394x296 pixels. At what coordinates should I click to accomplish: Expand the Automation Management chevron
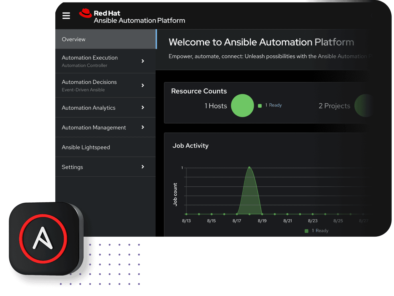143,127
